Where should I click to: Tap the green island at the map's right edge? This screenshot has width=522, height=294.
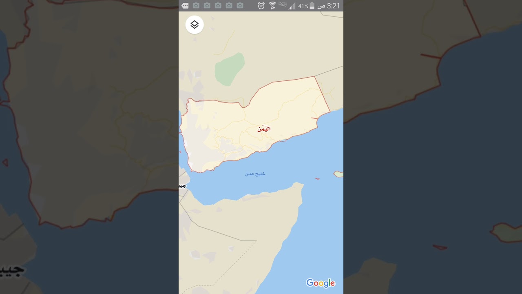[338, 174]
